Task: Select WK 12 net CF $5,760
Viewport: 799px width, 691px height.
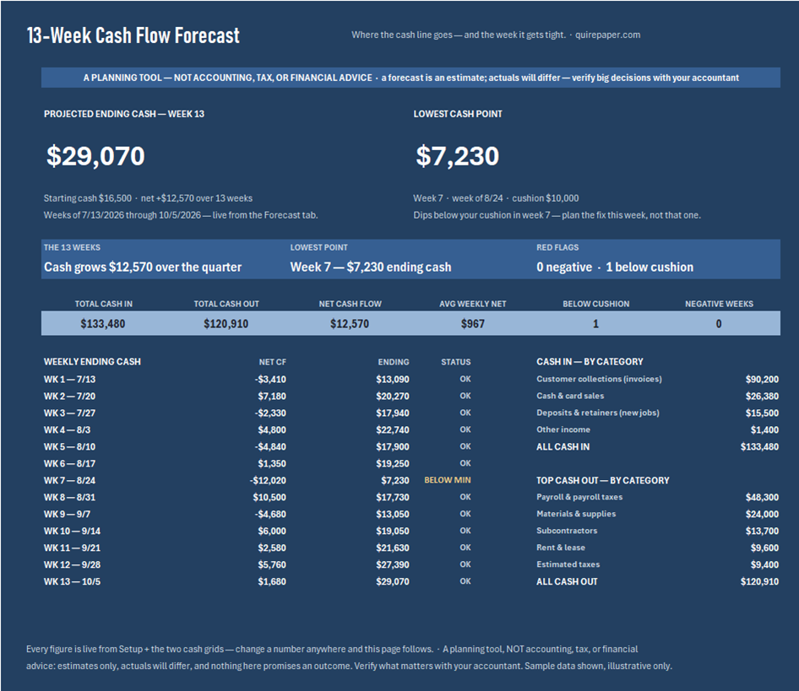Action: pyautogui.click(x=272, y=564)
